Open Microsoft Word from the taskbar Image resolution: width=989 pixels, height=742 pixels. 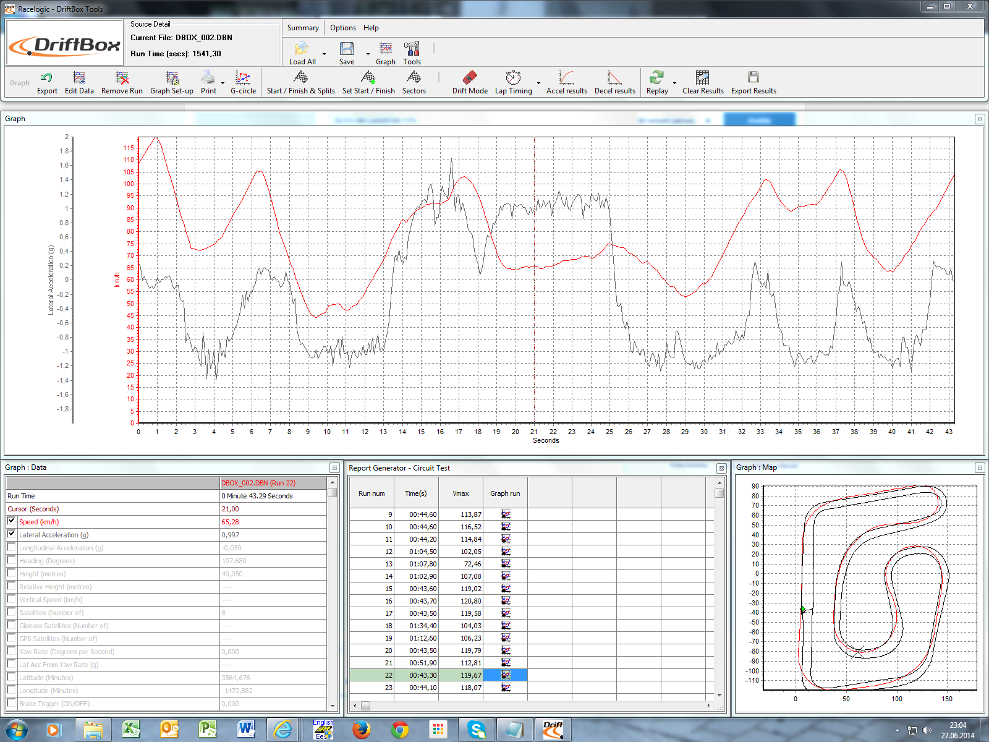(x=245, y=730)
